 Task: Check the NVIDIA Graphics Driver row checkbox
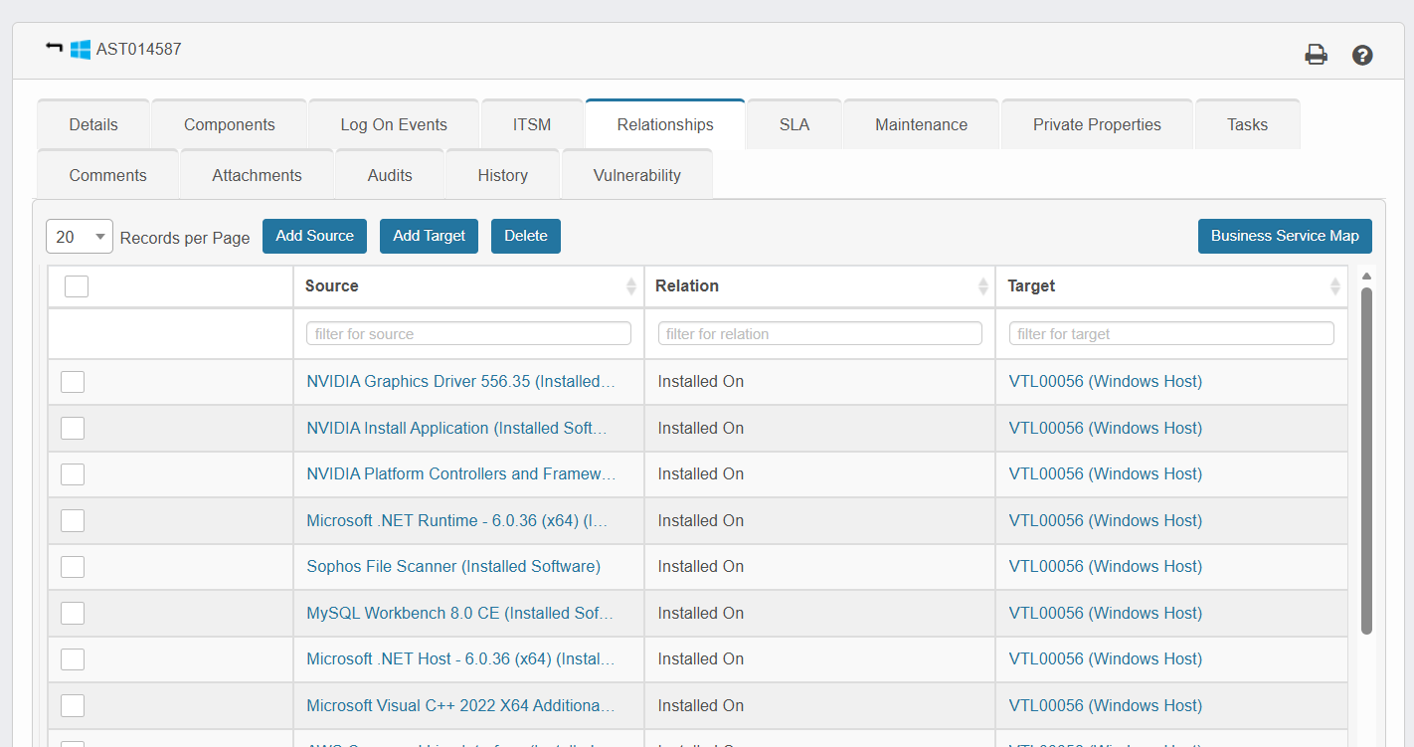point(73,382)
